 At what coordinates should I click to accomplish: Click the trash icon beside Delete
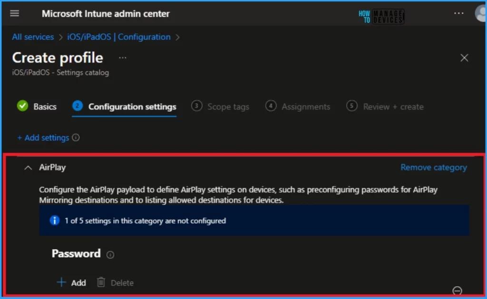tap(101, 282)
